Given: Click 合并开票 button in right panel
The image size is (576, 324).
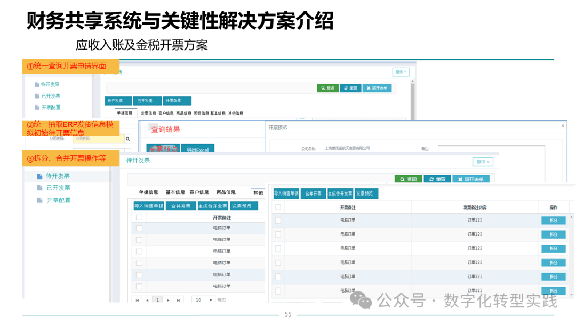Looking at the screenshot, I should tap(313, 193).
